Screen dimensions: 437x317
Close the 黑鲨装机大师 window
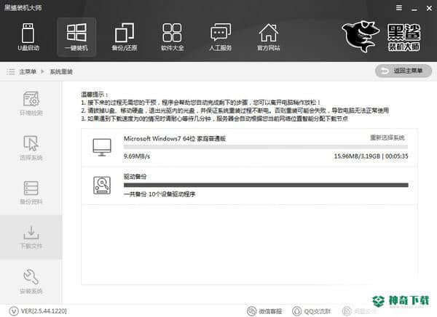(429, 8)
